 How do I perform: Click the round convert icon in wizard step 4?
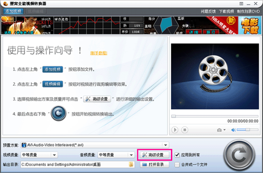(58, 113)
